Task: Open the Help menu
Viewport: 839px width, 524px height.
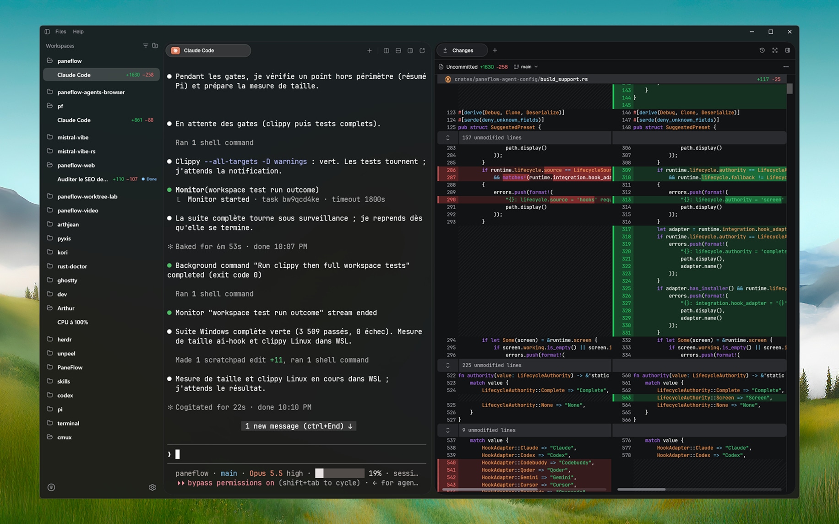Action: point(78,32)
